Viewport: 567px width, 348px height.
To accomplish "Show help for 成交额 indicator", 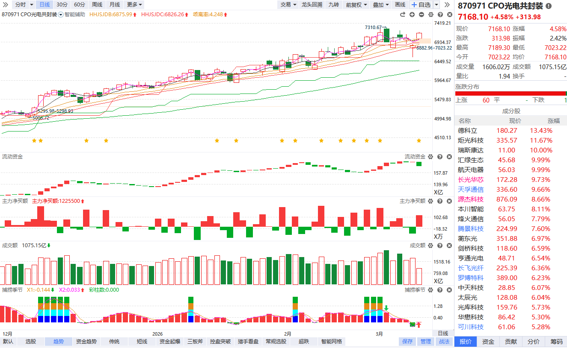I will click(x=440, y=246).
